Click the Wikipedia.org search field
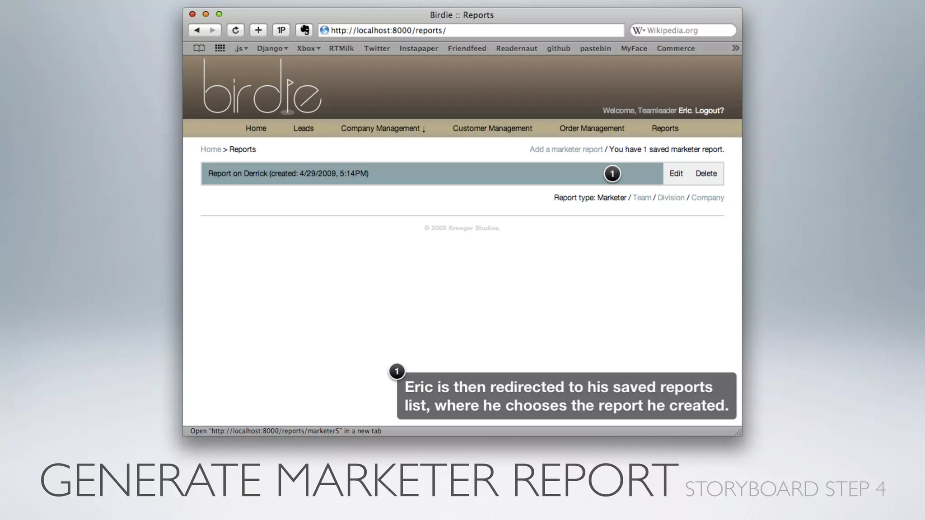The image size is (925, 520). coord(683,30)
